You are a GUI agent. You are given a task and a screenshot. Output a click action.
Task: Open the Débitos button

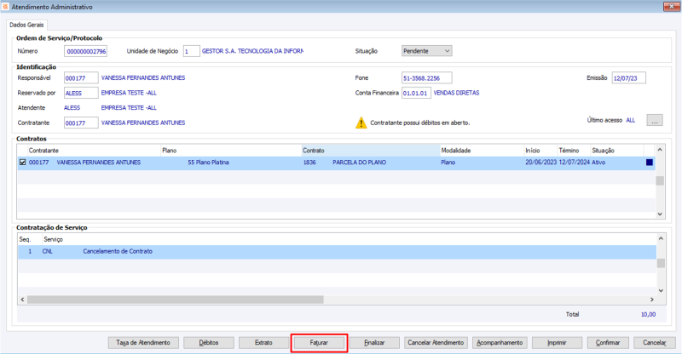209,343
